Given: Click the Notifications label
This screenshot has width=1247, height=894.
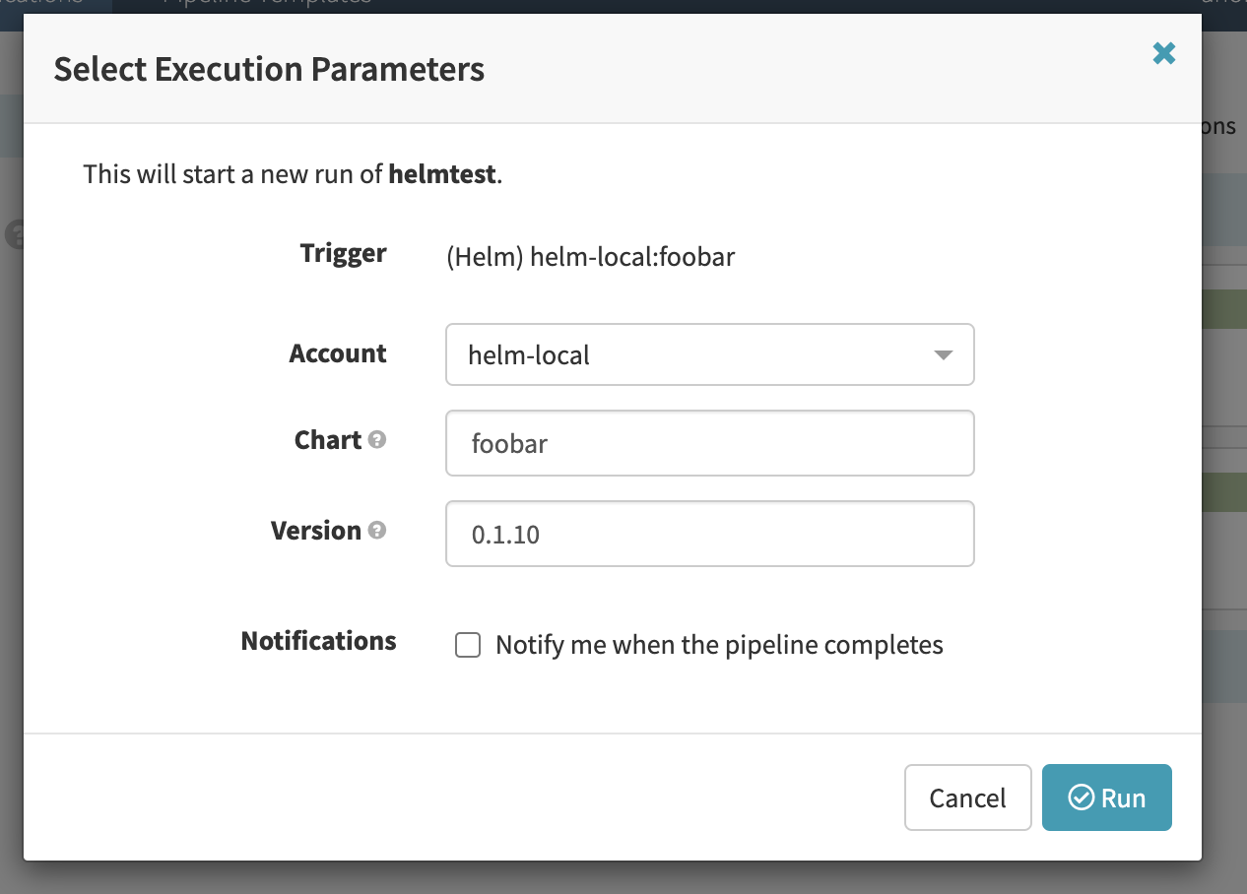Looking at the screenshot, I should [318, 641].
